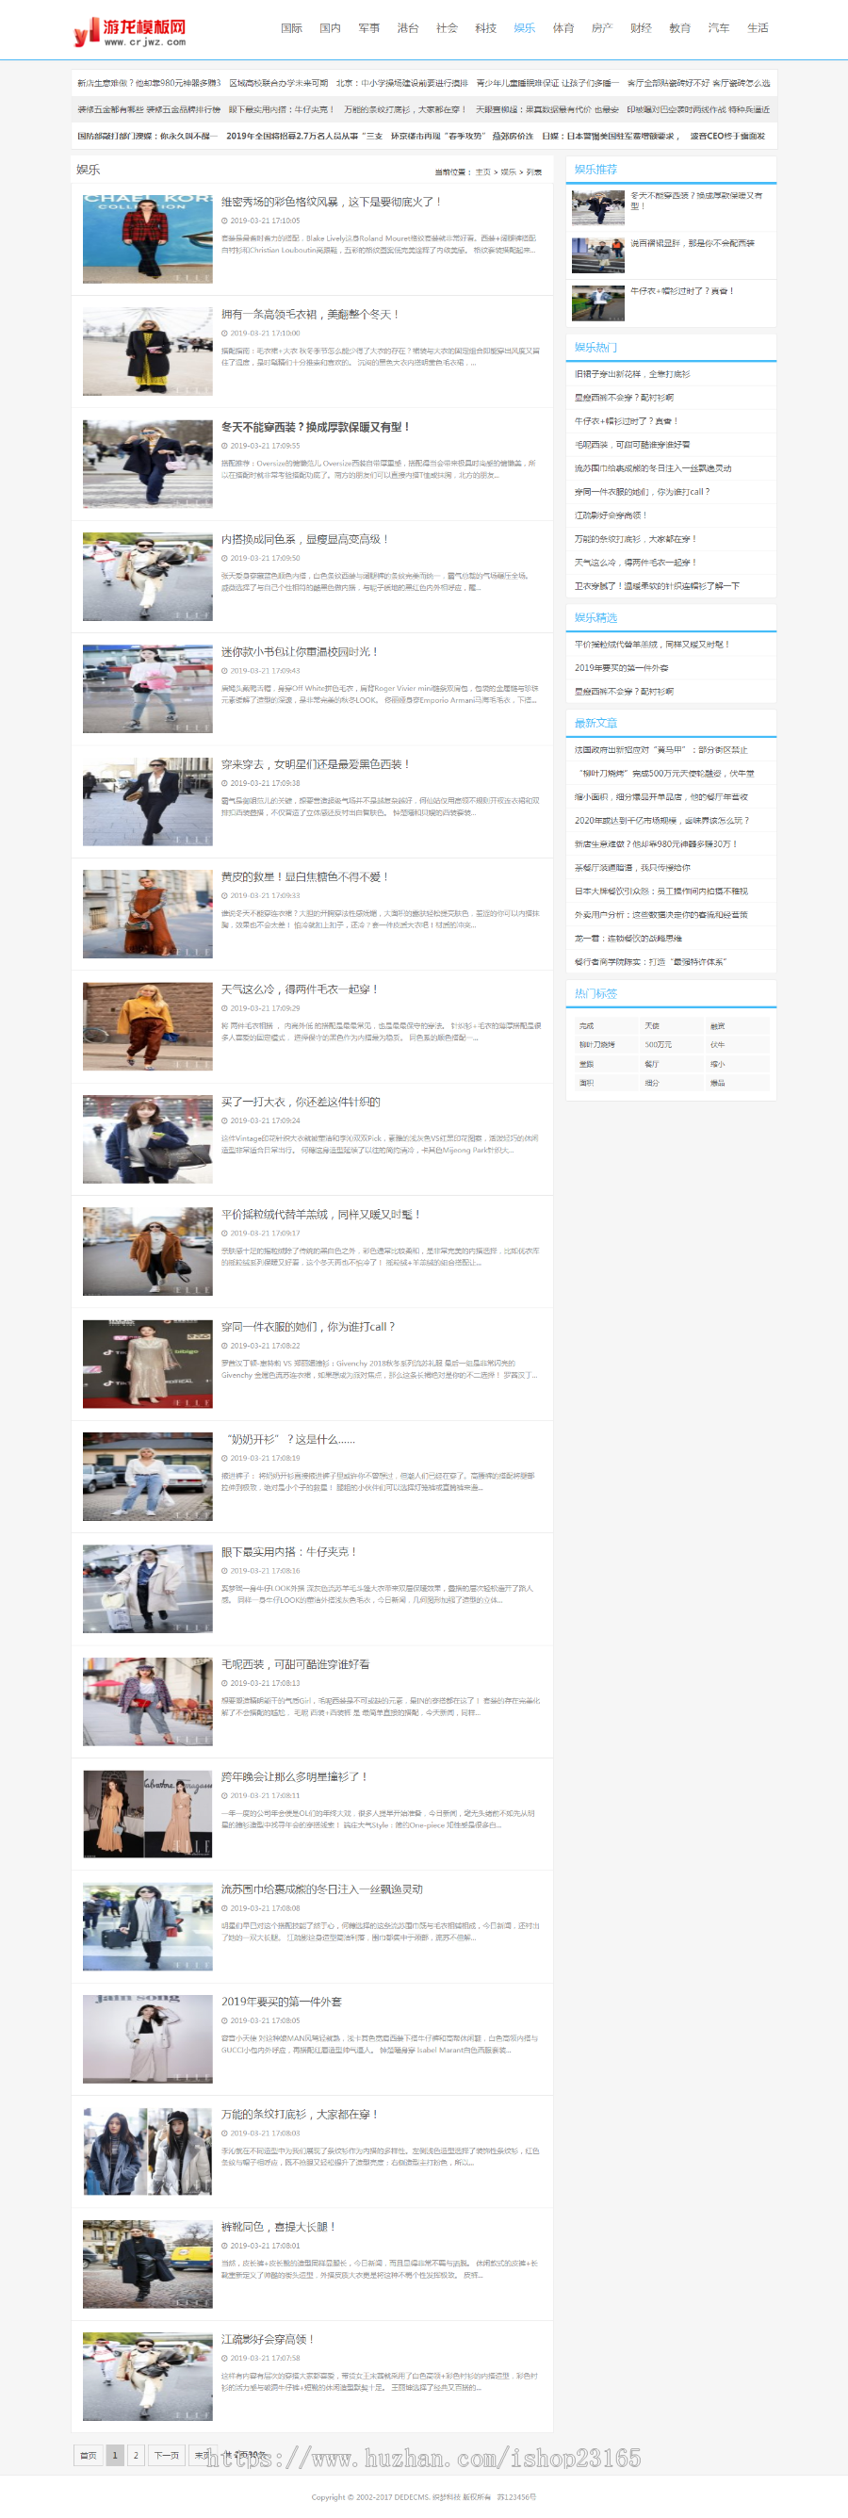Go to page 2 in pagination
Image resolution: width=848 pixels, height=2518 pixels.
tap(136, 2455)
